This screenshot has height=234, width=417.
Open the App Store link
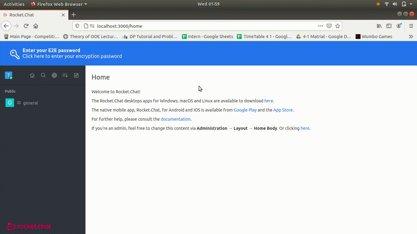point(283,110)
